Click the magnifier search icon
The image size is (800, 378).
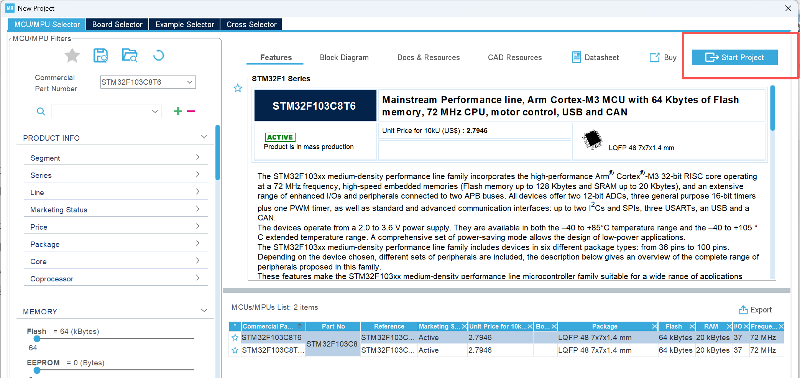[x=41, y=112]
